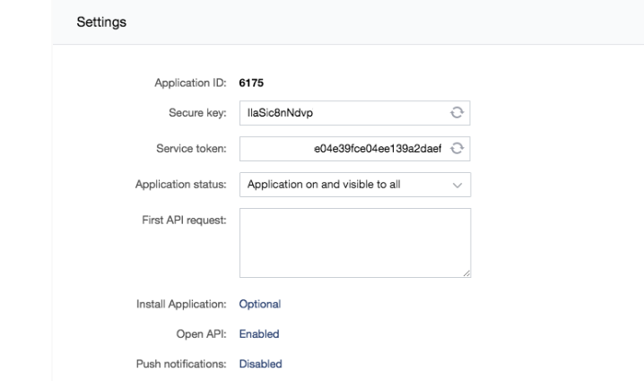644x381 pixels.
Task: Click the chevron arrow in Application status
Action: click(457, 186)
